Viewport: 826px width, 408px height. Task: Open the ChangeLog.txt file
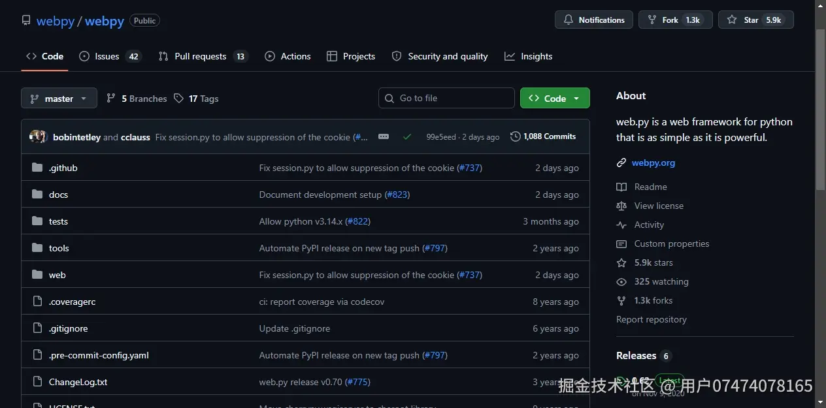coord(78,382)
